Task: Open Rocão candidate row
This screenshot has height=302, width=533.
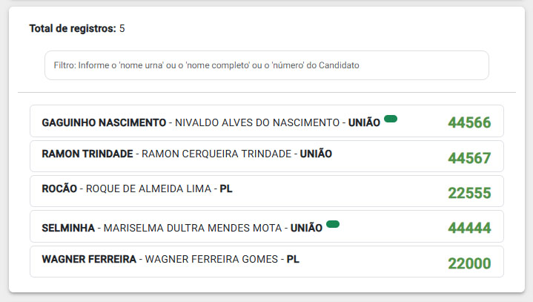Action: coord(267,191)
